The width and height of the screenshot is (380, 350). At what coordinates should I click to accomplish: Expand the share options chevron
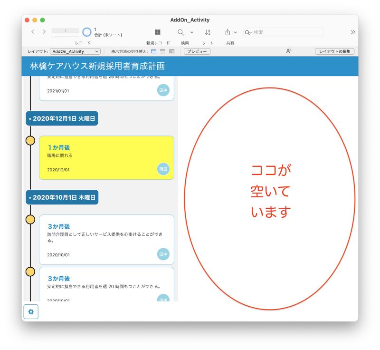235,32
